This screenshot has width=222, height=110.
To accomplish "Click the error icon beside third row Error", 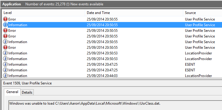I will click(5, 30).
